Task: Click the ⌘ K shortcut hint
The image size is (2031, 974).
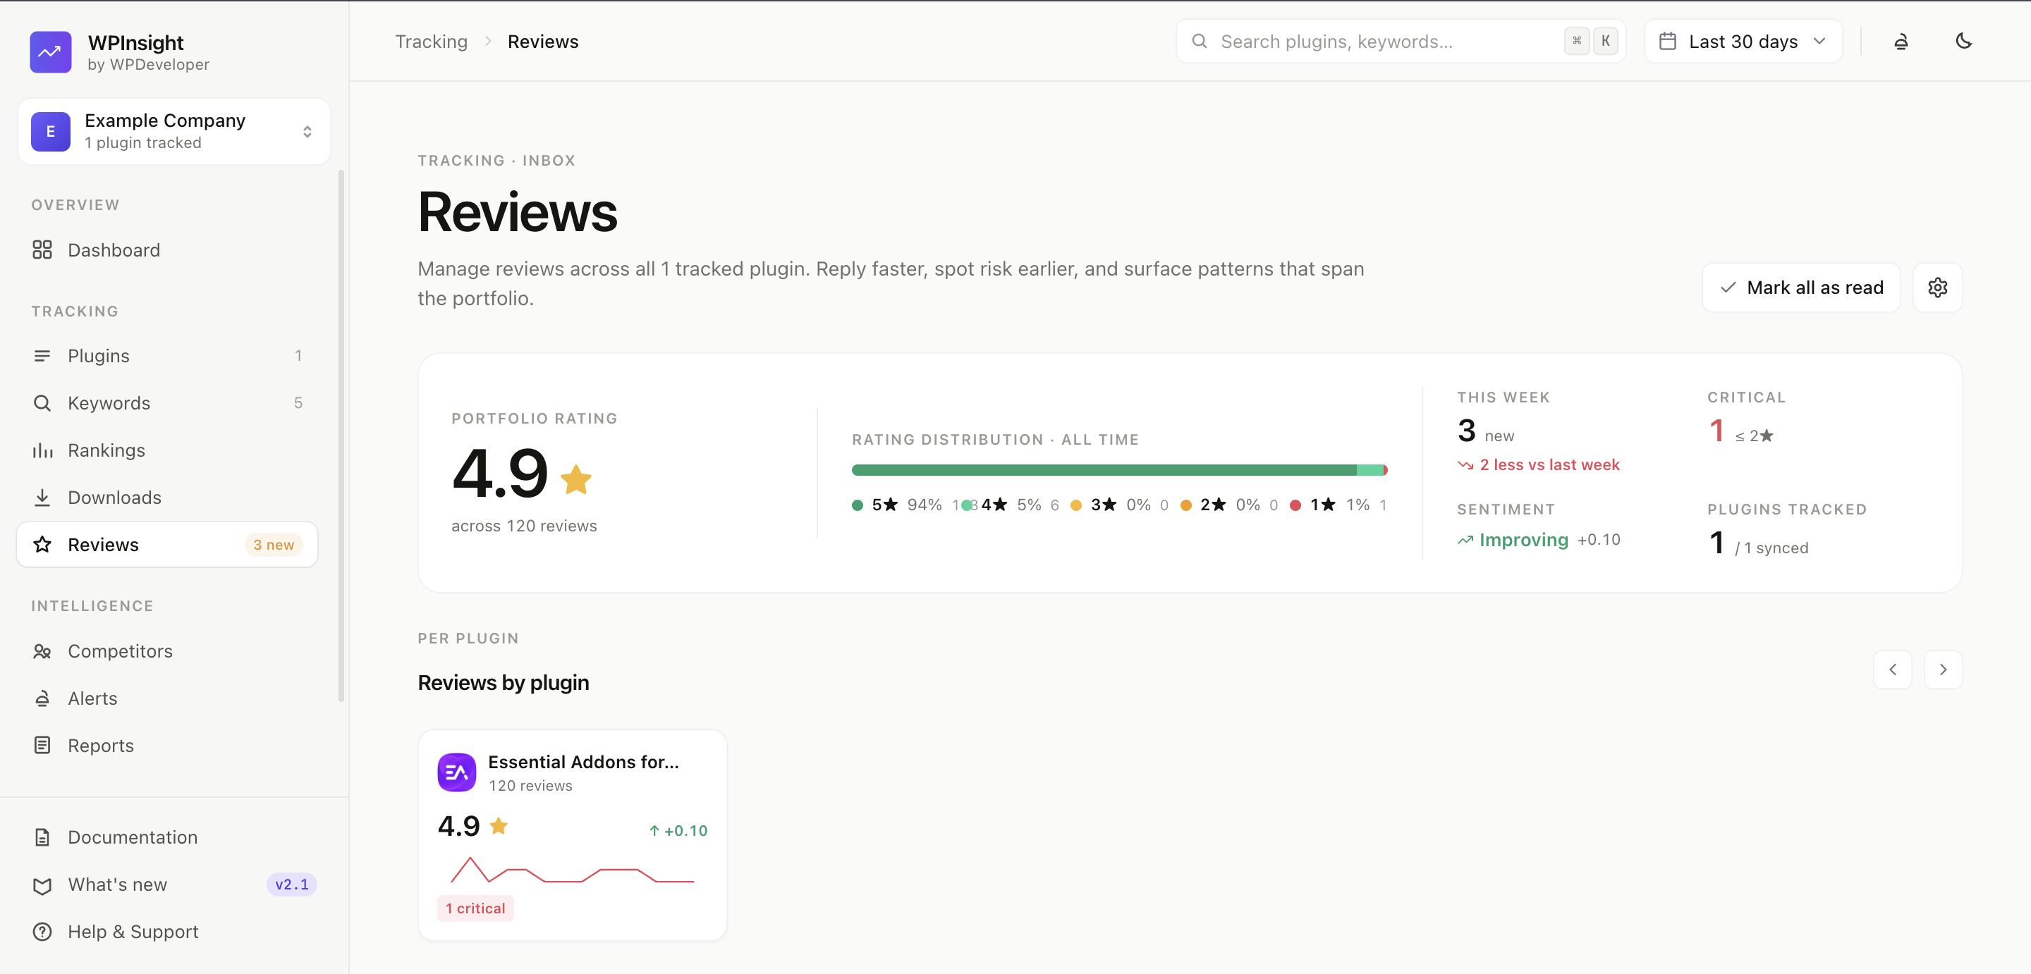Action: pos(1590,41)
